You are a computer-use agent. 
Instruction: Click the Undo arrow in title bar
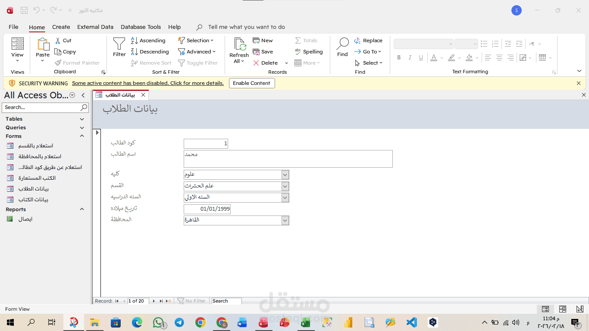(x=37, y=9)
